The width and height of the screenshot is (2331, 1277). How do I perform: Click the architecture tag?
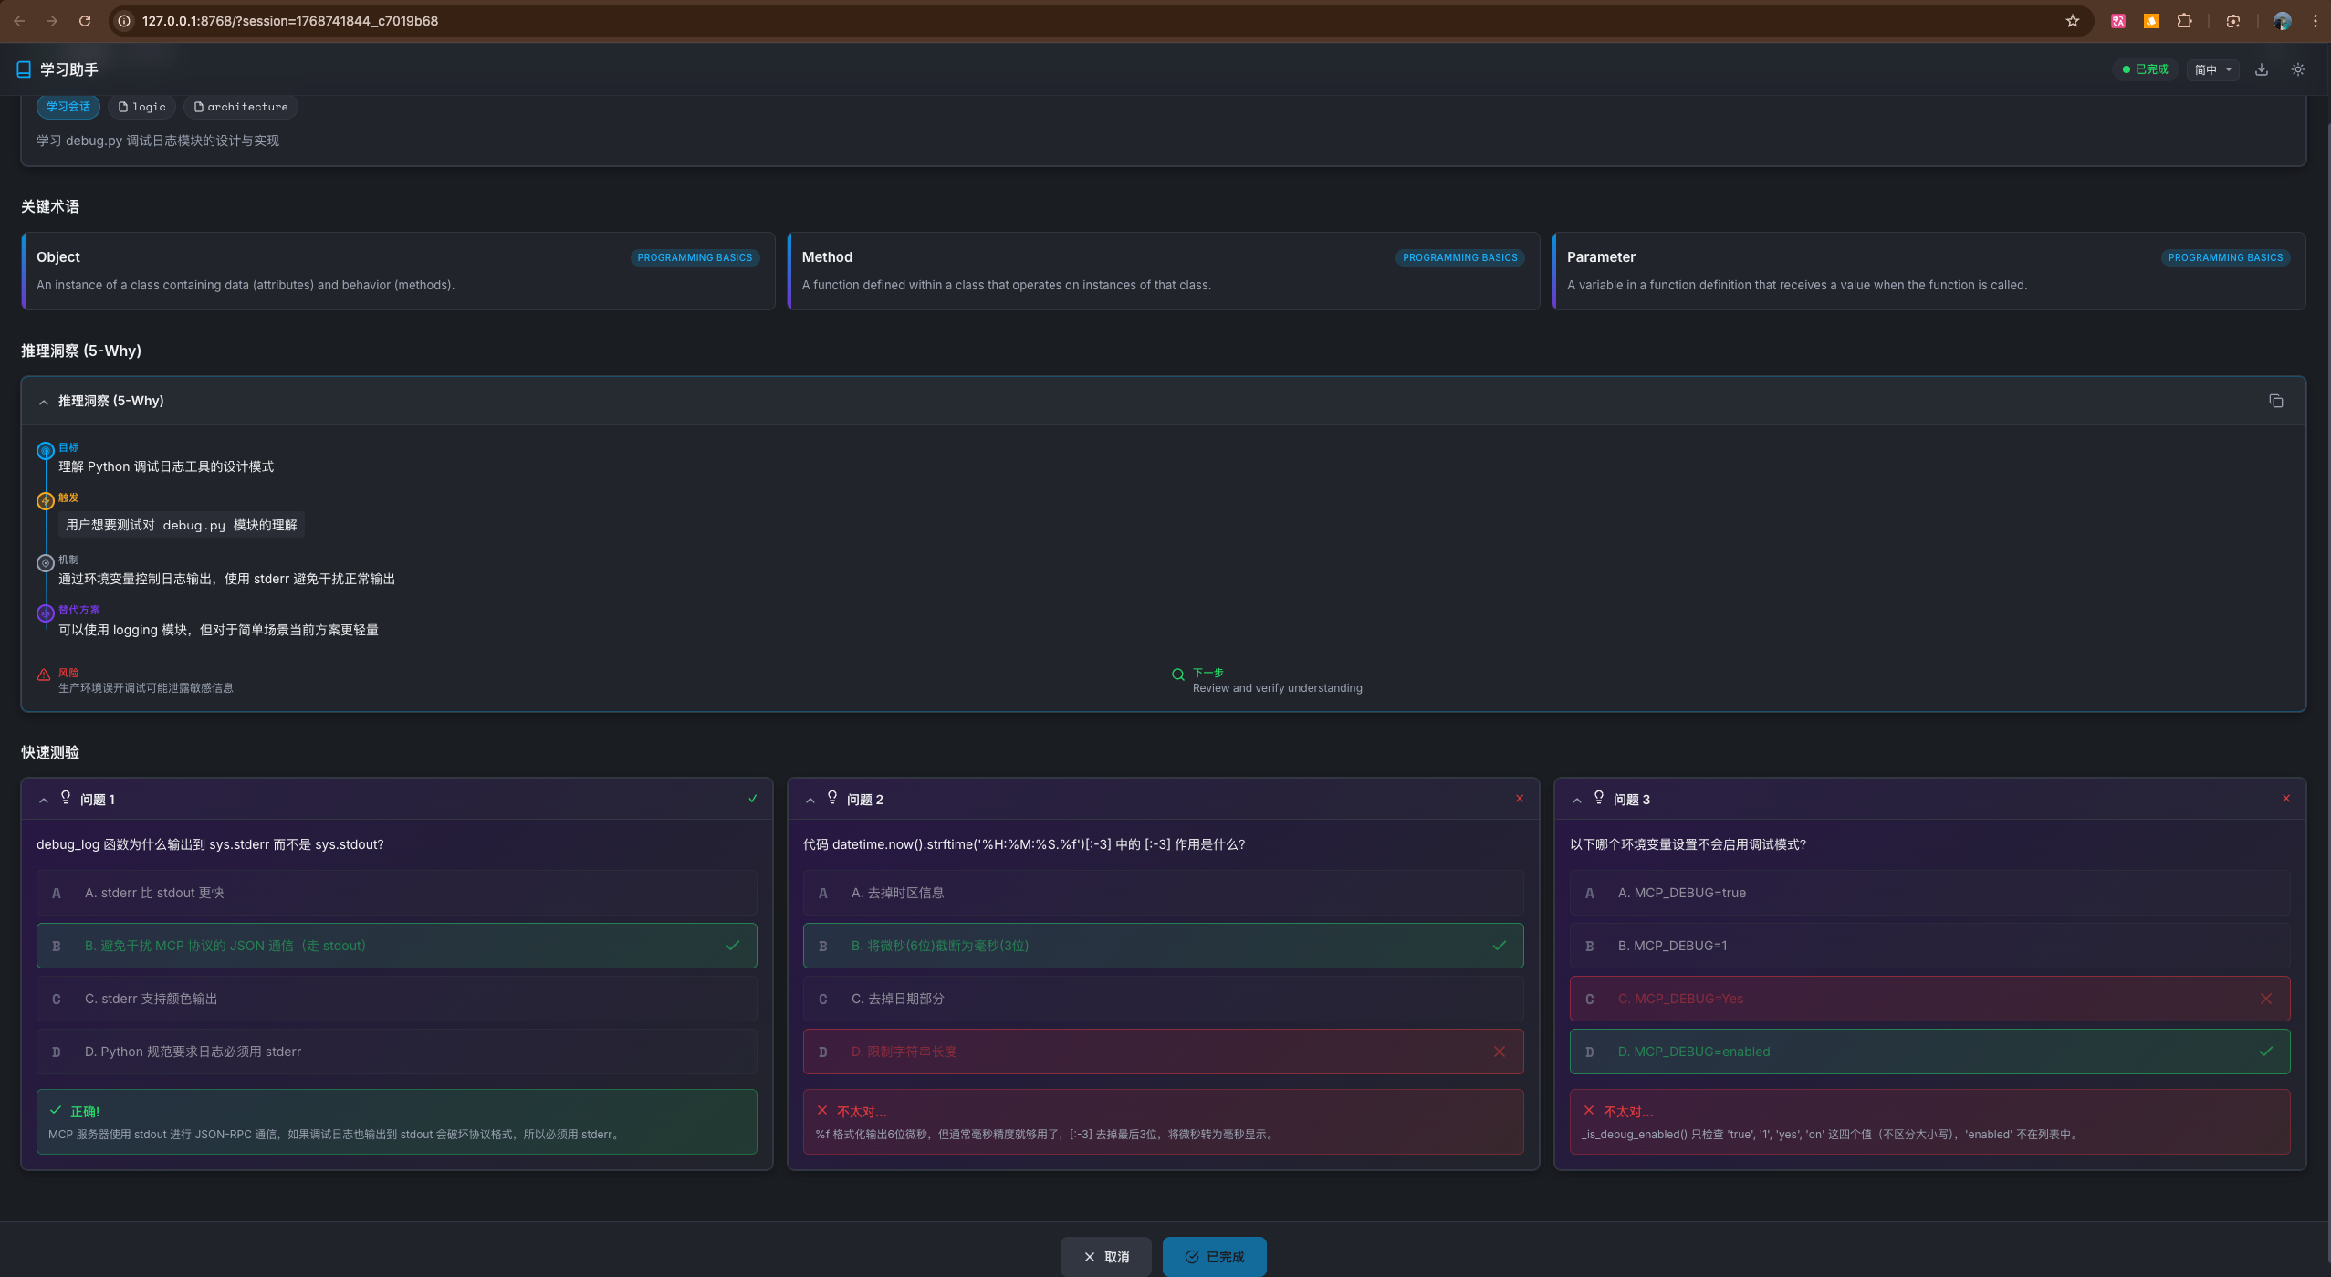241,107
